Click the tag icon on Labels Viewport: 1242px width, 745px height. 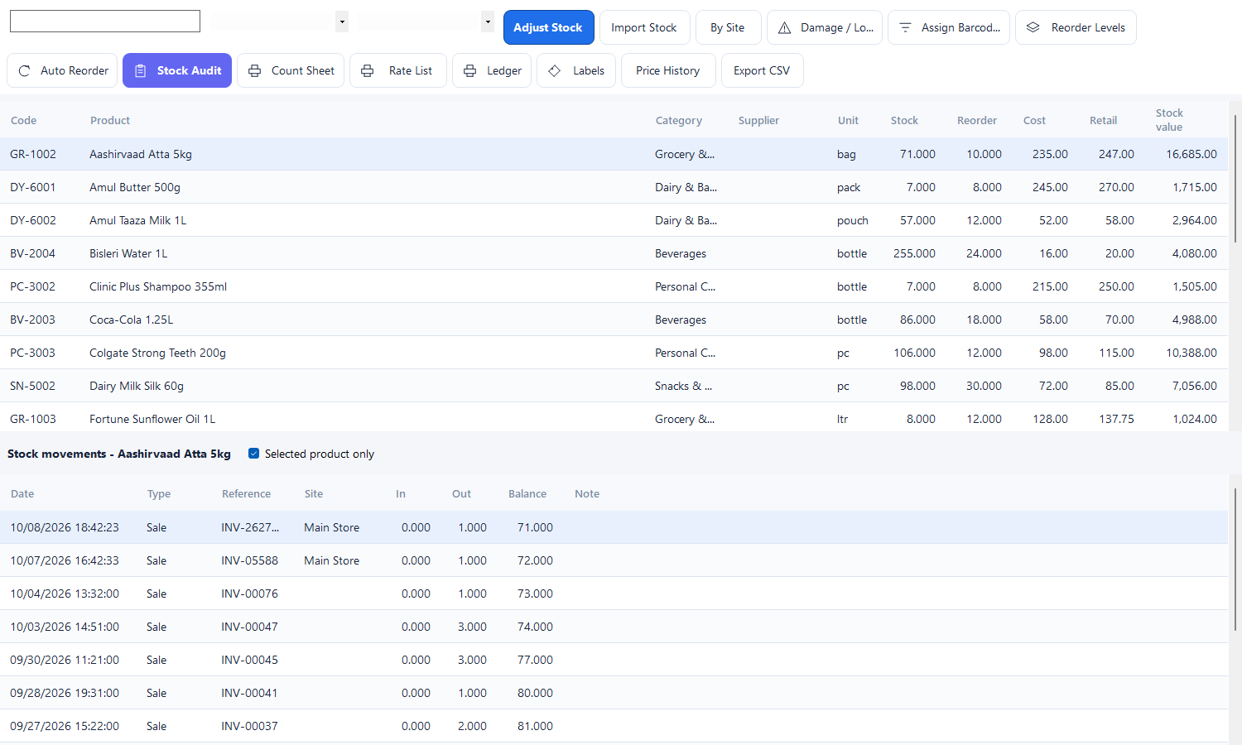click(555, 70)
